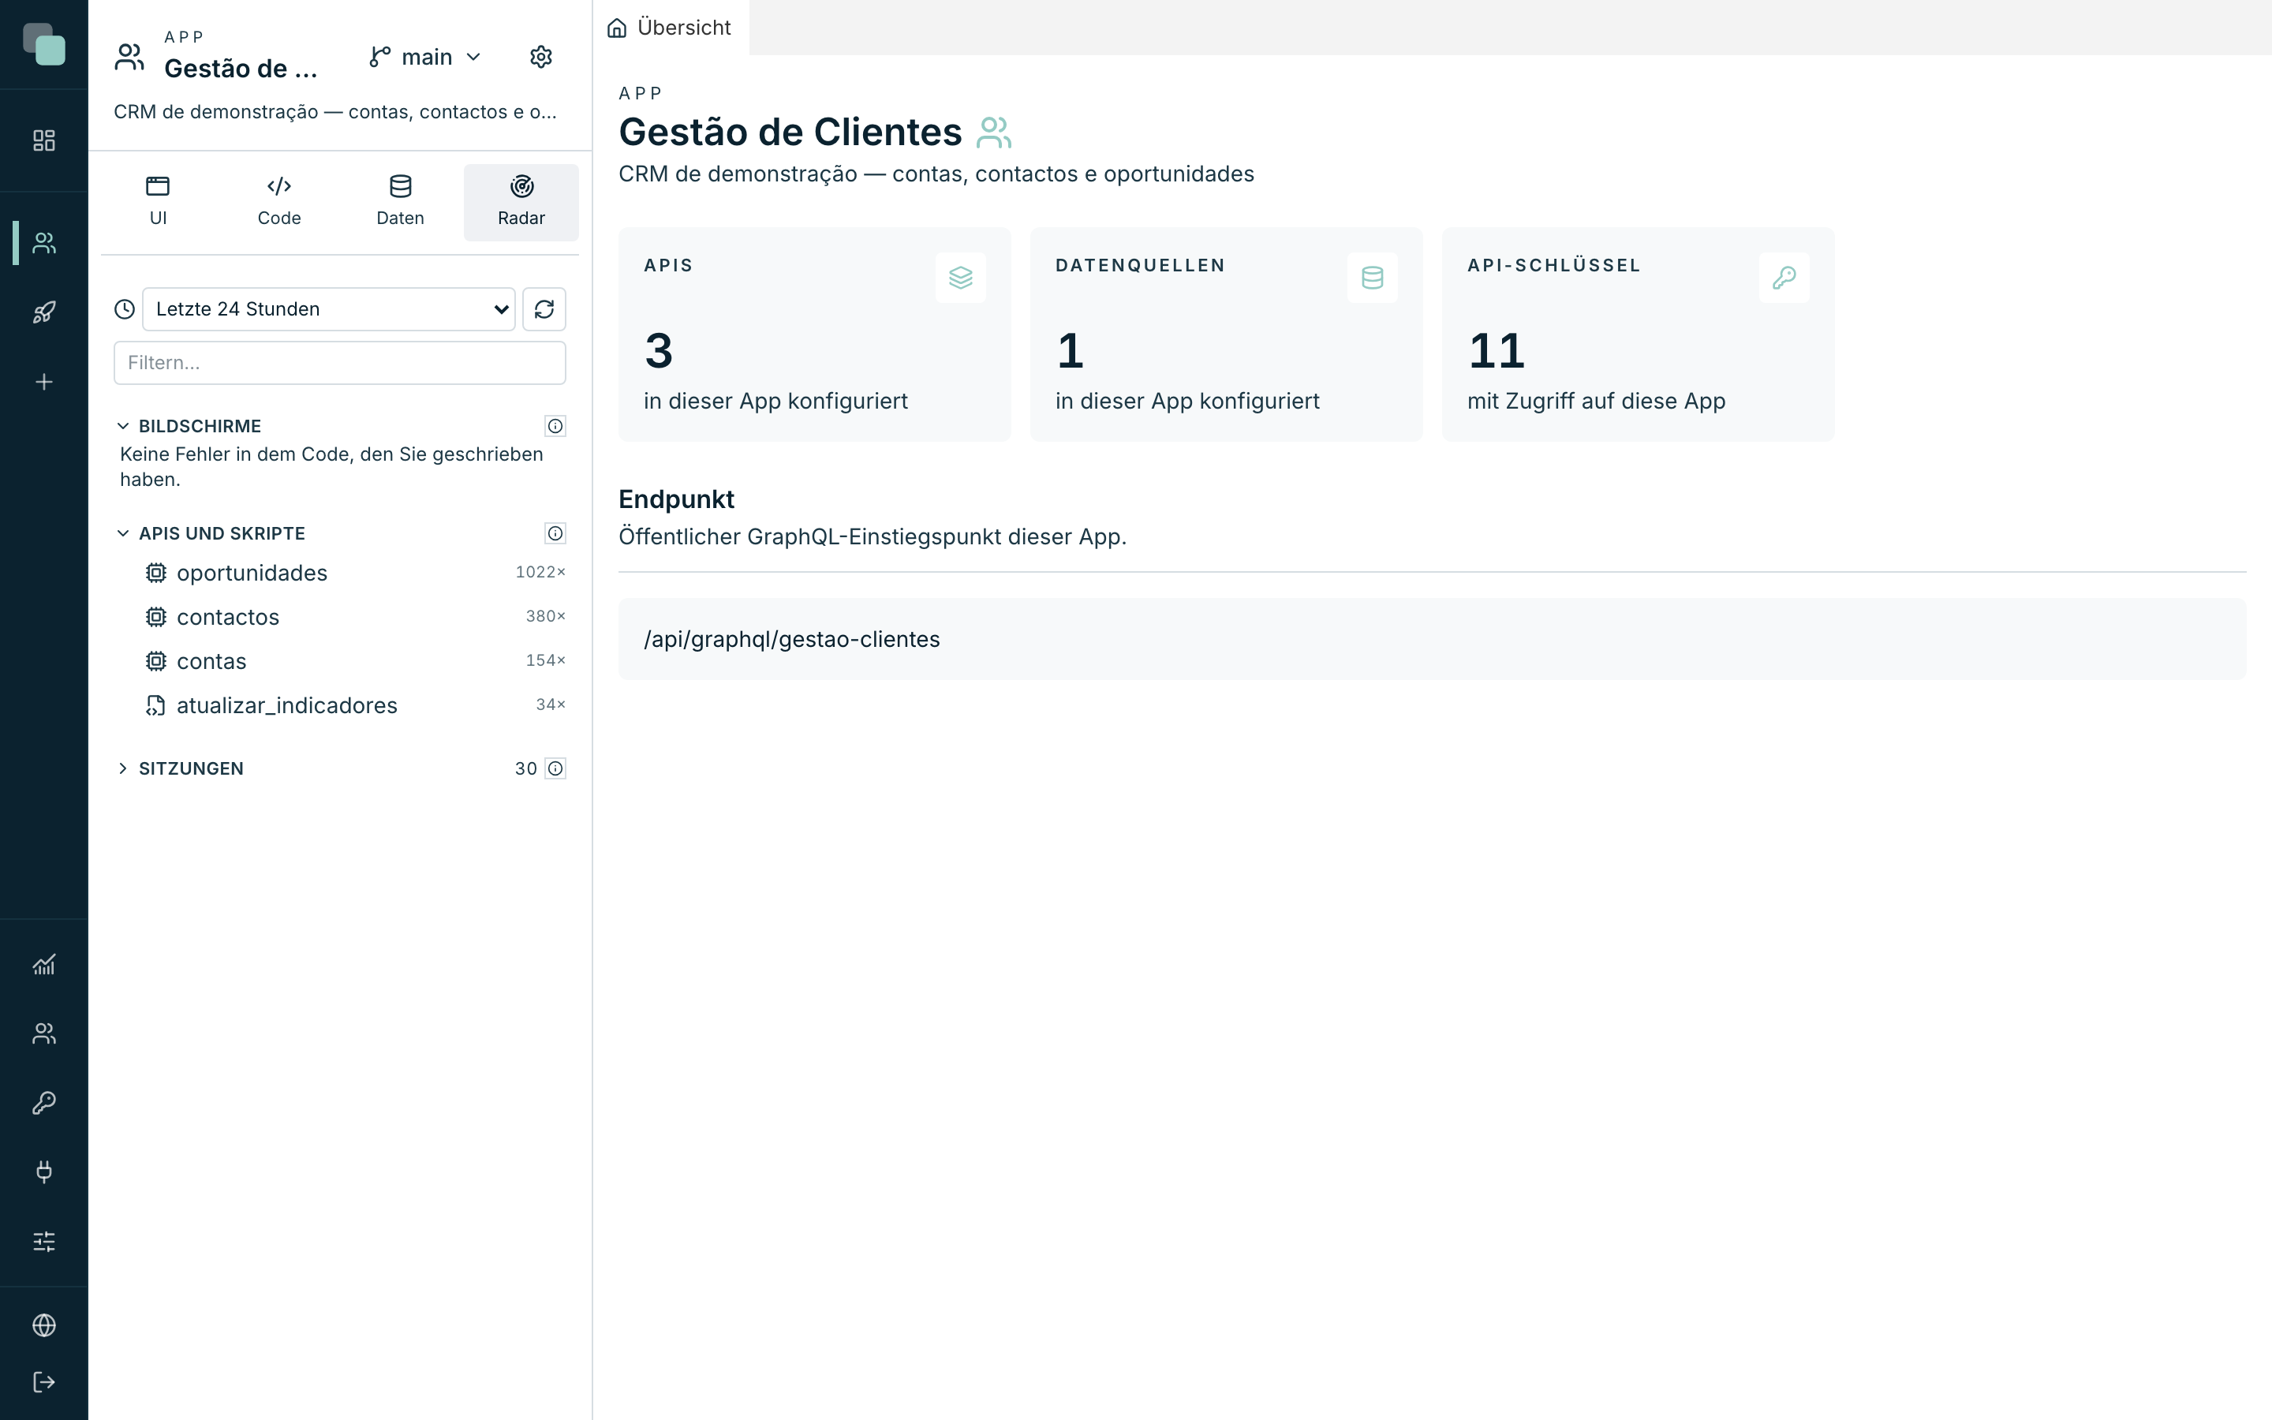Click the info icon beside BILDSCHIRME
The height and width of the screenshot is (1420, 2272).
[556, 426]
